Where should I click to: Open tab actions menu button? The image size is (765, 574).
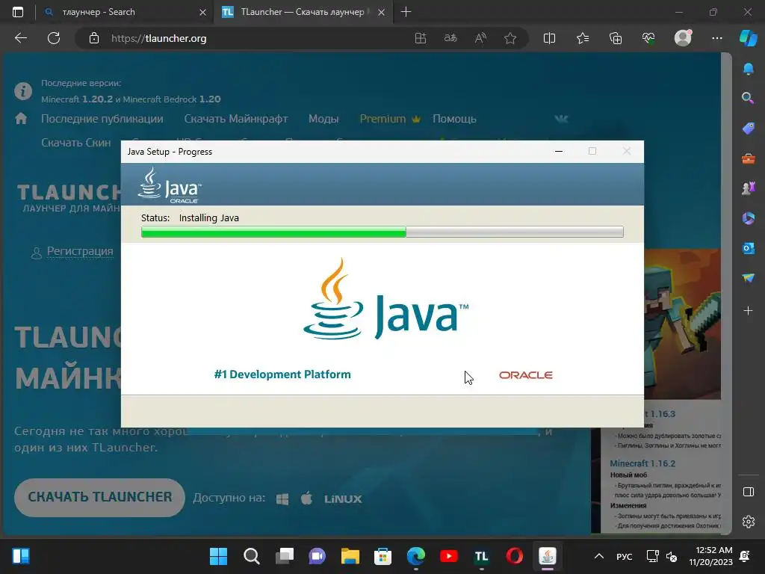click(18, 12)
